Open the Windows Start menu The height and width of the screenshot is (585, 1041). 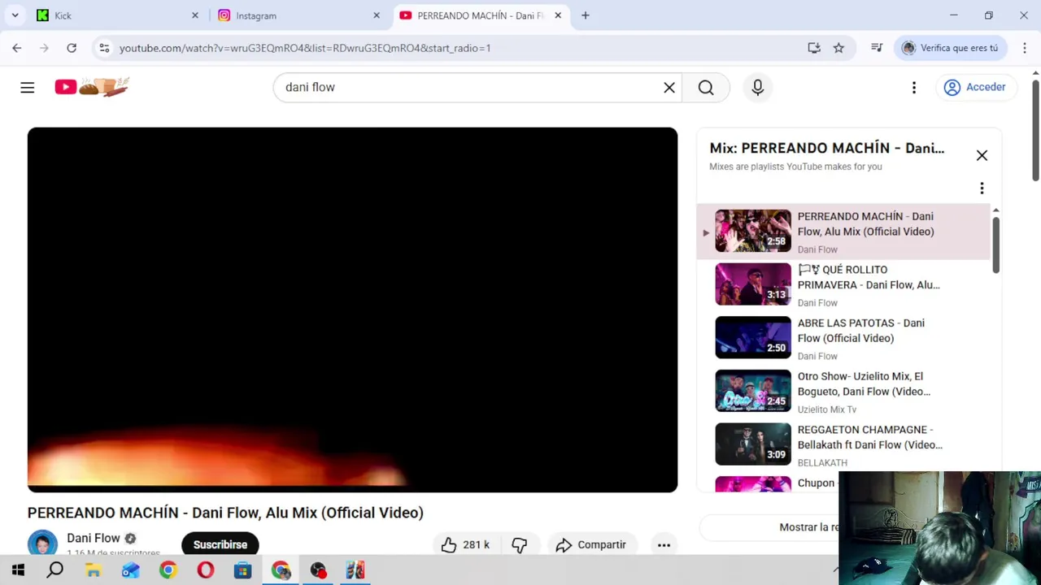coord(18,570)
